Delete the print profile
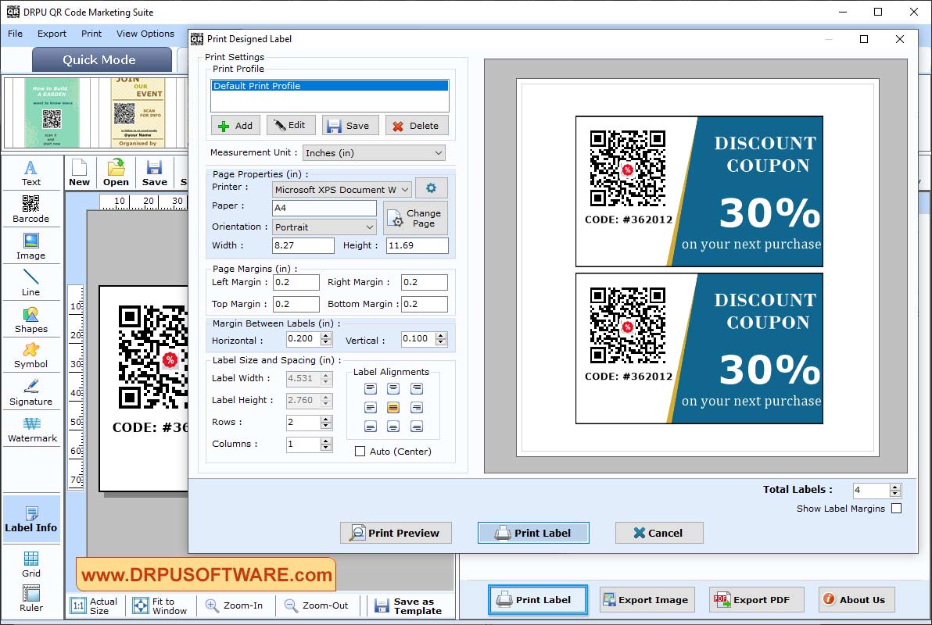The image size is (932, 625). click(416, 126)
